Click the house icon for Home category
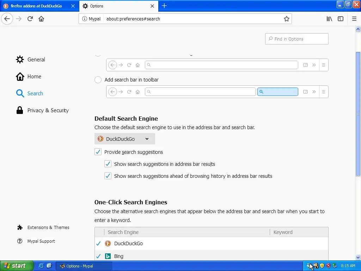Image resolution: width=361 pixels, height=271 pixels. (20, 77)
